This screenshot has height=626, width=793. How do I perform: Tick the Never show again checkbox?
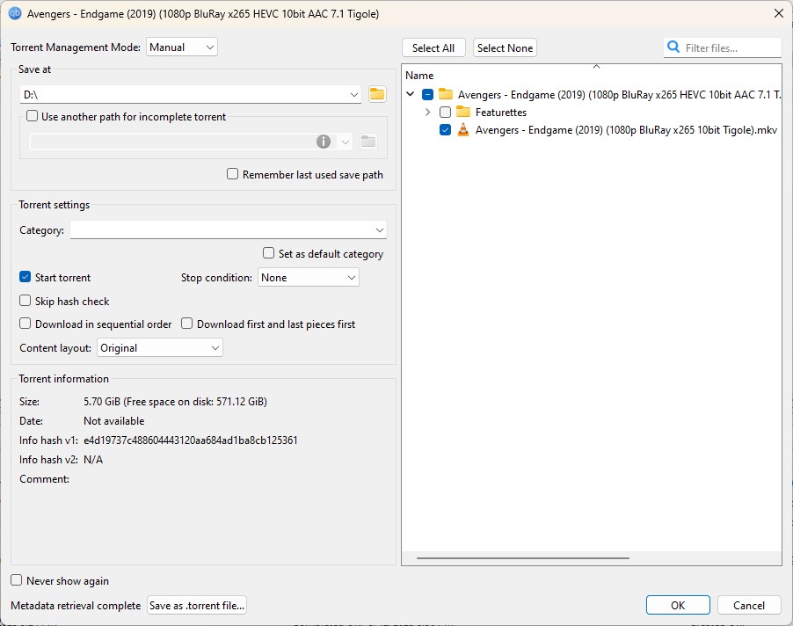(16, 580)
